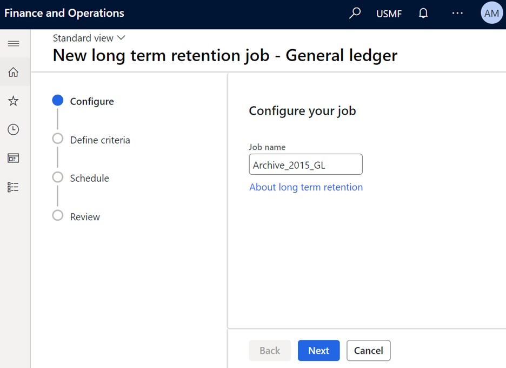
Task: Open the USMF company picker
Action: 389,14
